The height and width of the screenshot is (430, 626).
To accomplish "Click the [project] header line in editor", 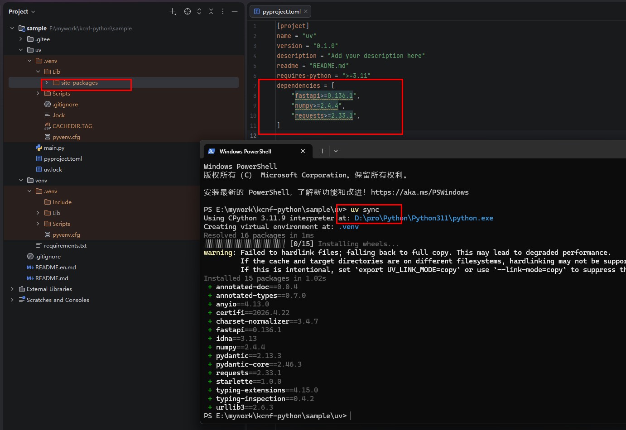I will point(293,26).
